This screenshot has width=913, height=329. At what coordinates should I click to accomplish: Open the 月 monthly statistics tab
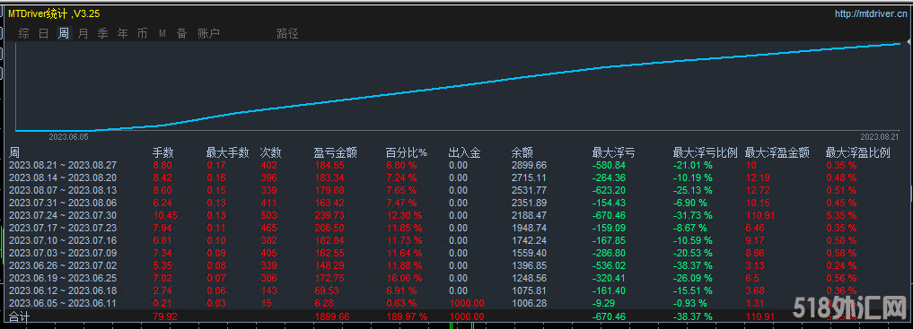pyautogui.click(x=83, y=34)
